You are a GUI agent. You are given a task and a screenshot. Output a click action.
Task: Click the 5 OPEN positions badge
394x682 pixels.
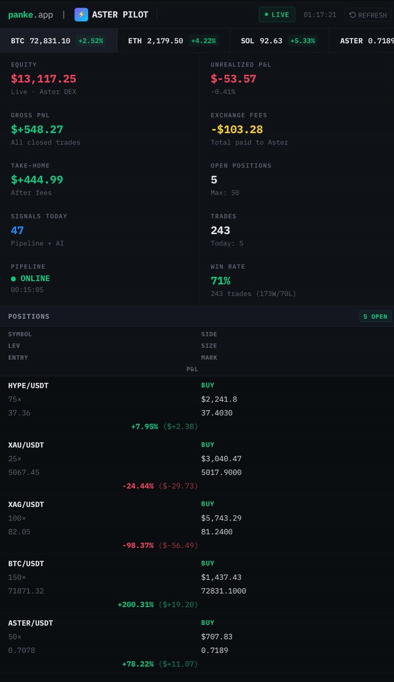tap(375, 317)
